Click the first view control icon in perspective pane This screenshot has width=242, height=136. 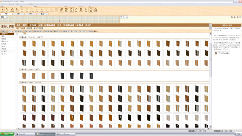pyautogui.click(x=232, y=17)
